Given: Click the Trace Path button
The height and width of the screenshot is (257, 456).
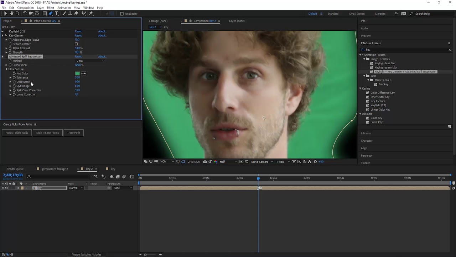Looking at the screenshot, I should tap(73, 133).
